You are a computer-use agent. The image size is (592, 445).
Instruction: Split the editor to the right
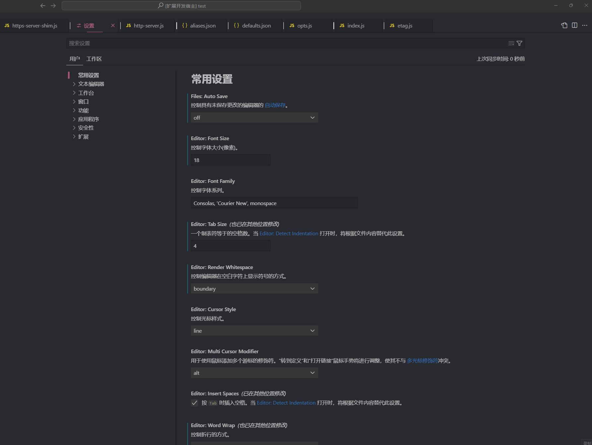[x=574, y=26]
